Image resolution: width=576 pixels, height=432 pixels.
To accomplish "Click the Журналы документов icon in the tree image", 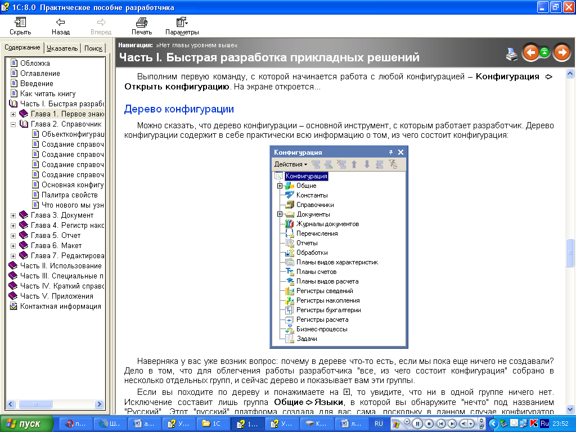I will click(x=290, y=224).
